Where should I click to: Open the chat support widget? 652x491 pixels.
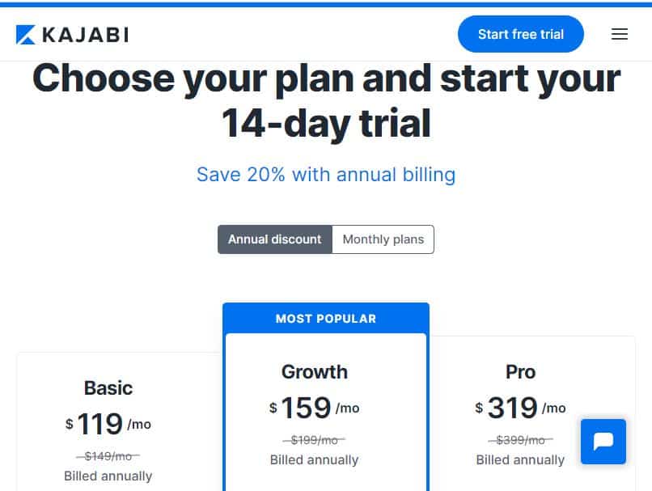[603, 441]
